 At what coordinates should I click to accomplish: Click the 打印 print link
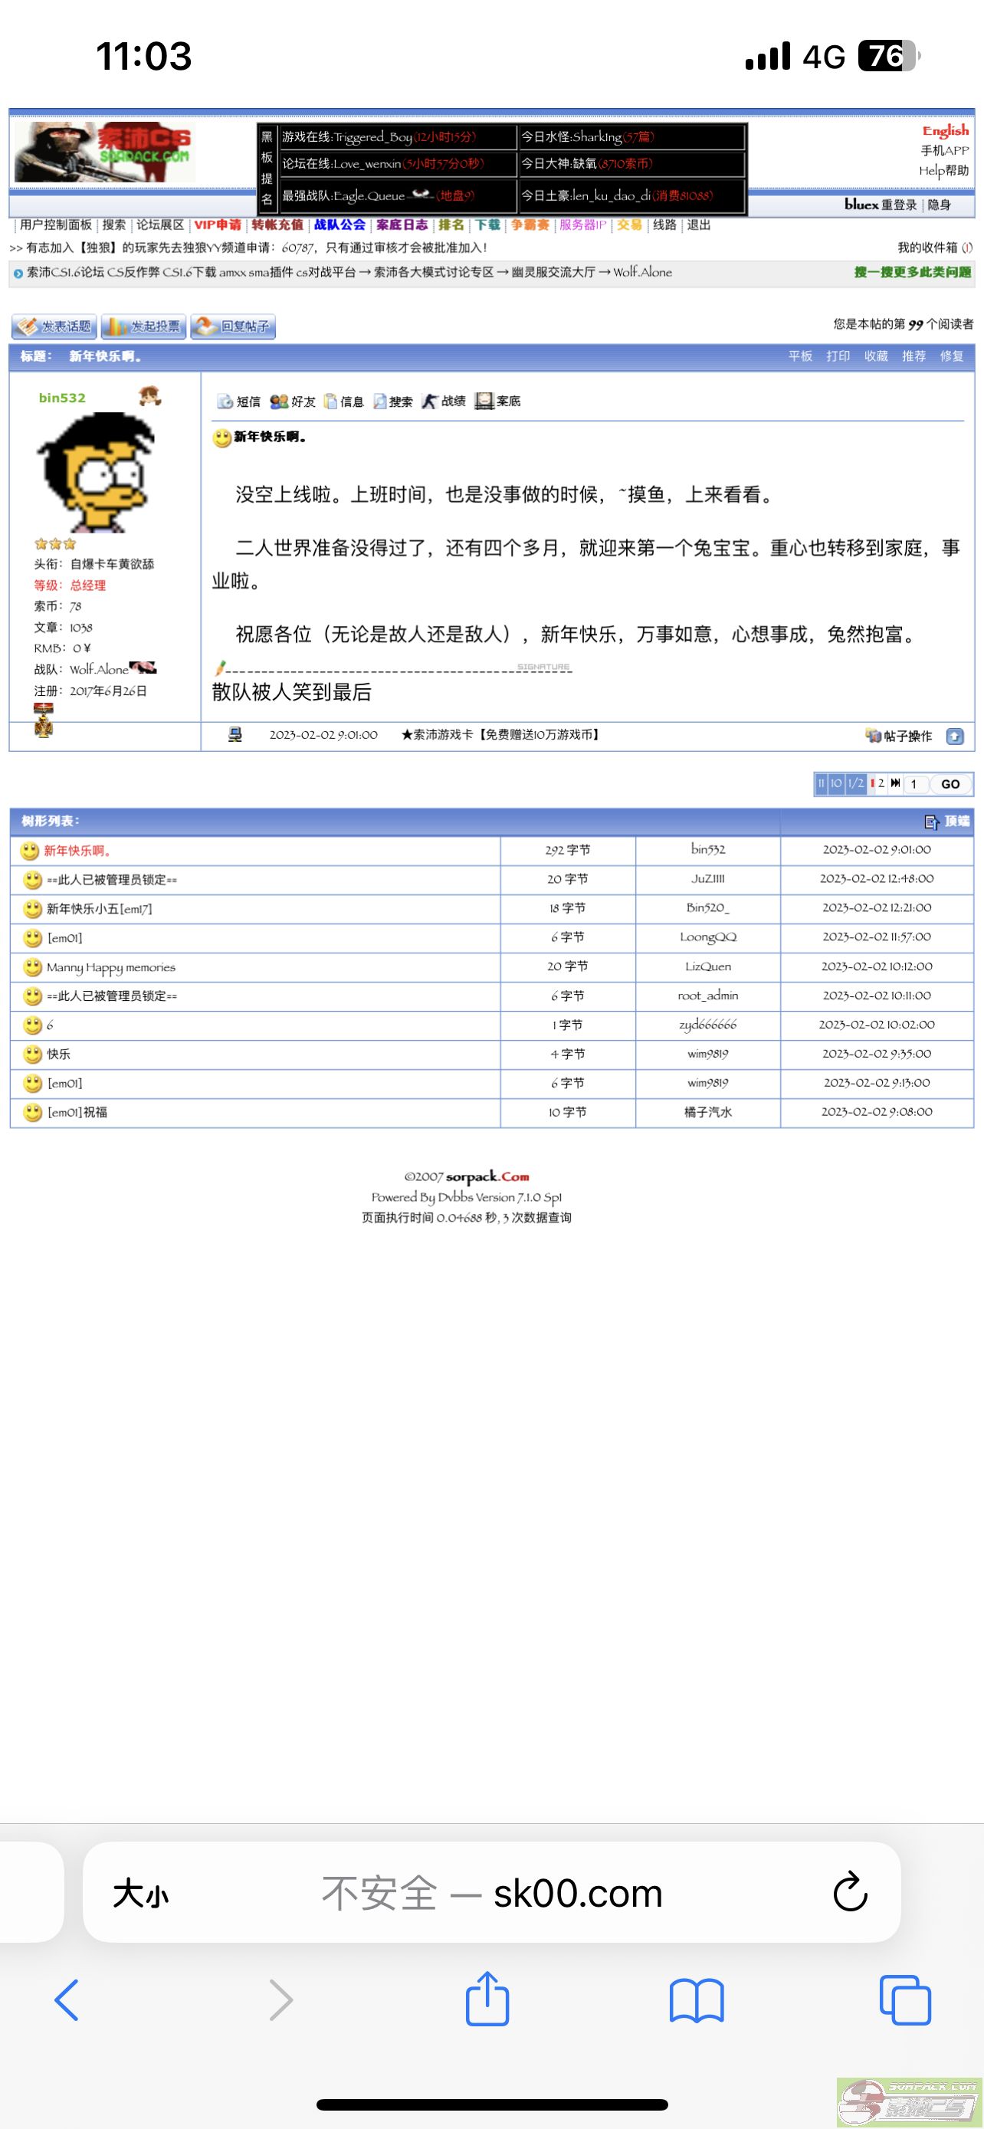point(838,356)
